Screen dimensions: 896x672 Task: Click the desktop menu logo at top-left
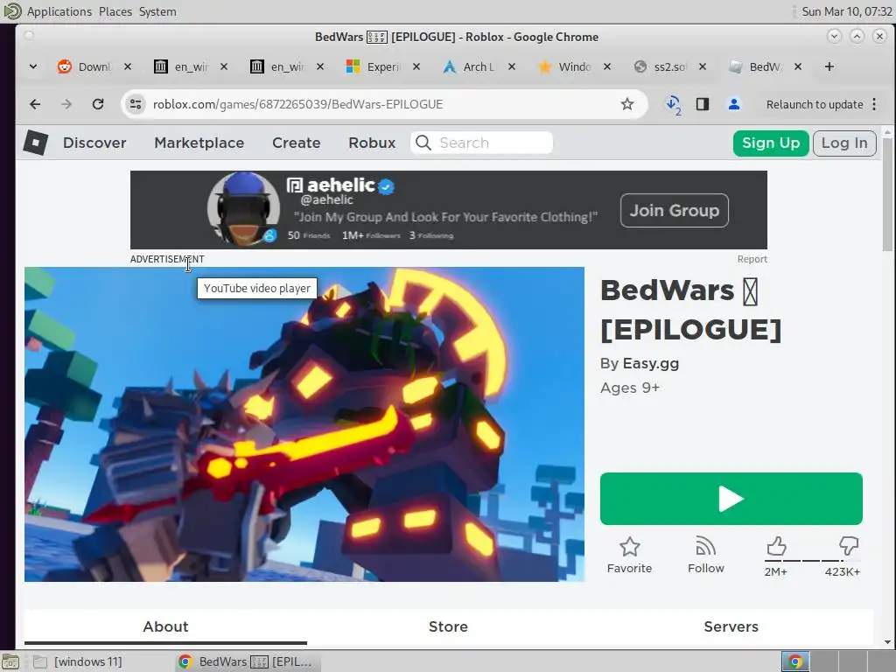12,10
